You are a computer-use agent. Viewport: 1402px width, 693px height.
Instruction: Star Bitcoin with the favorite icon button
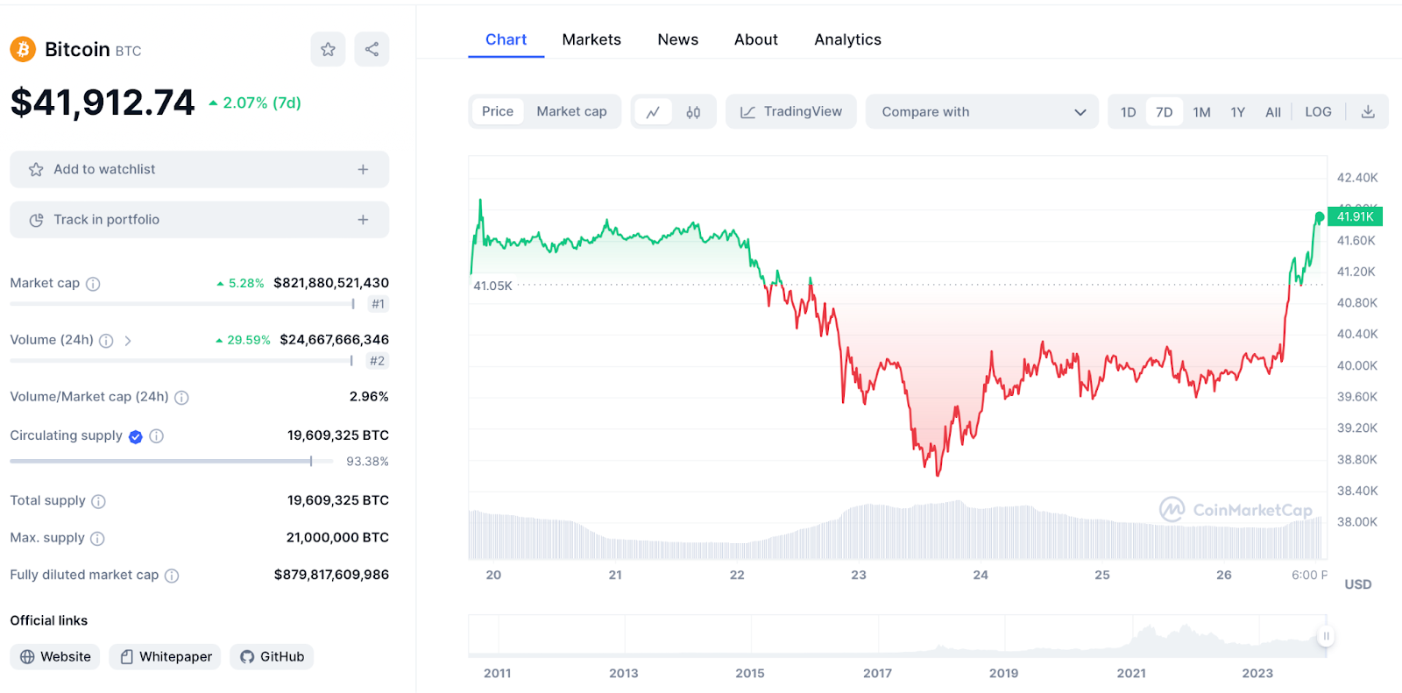coord(328,49)
